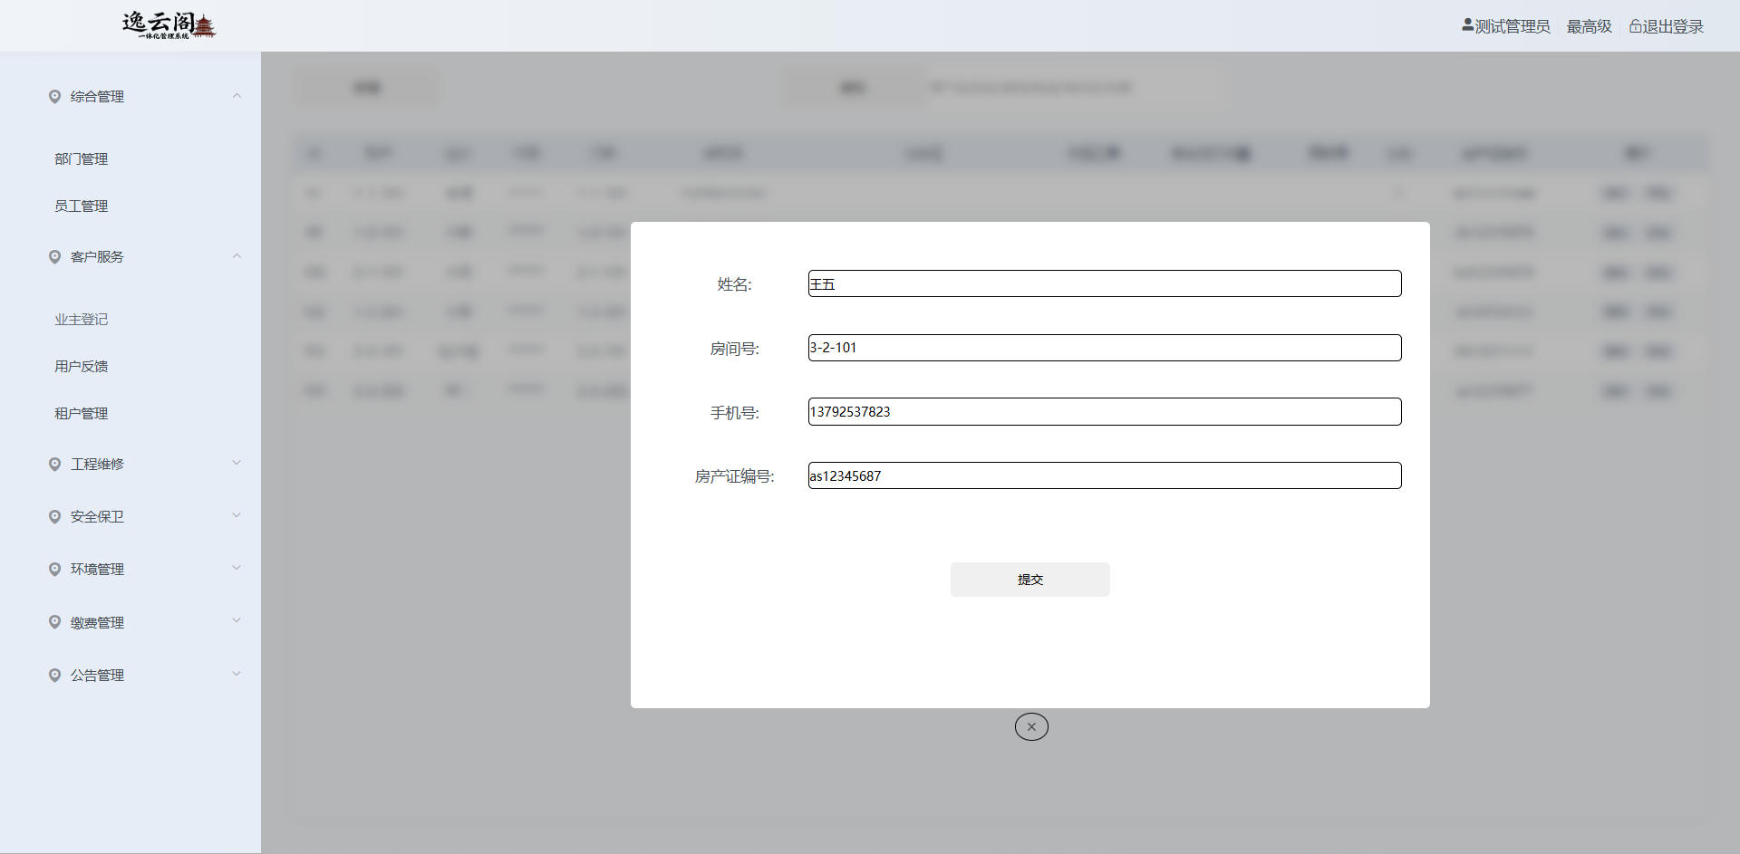Image resolution: width=1740 pixels, height=854 pixels.
Task: Open 租户管理 from sidebar
Action: coord(82,414)
